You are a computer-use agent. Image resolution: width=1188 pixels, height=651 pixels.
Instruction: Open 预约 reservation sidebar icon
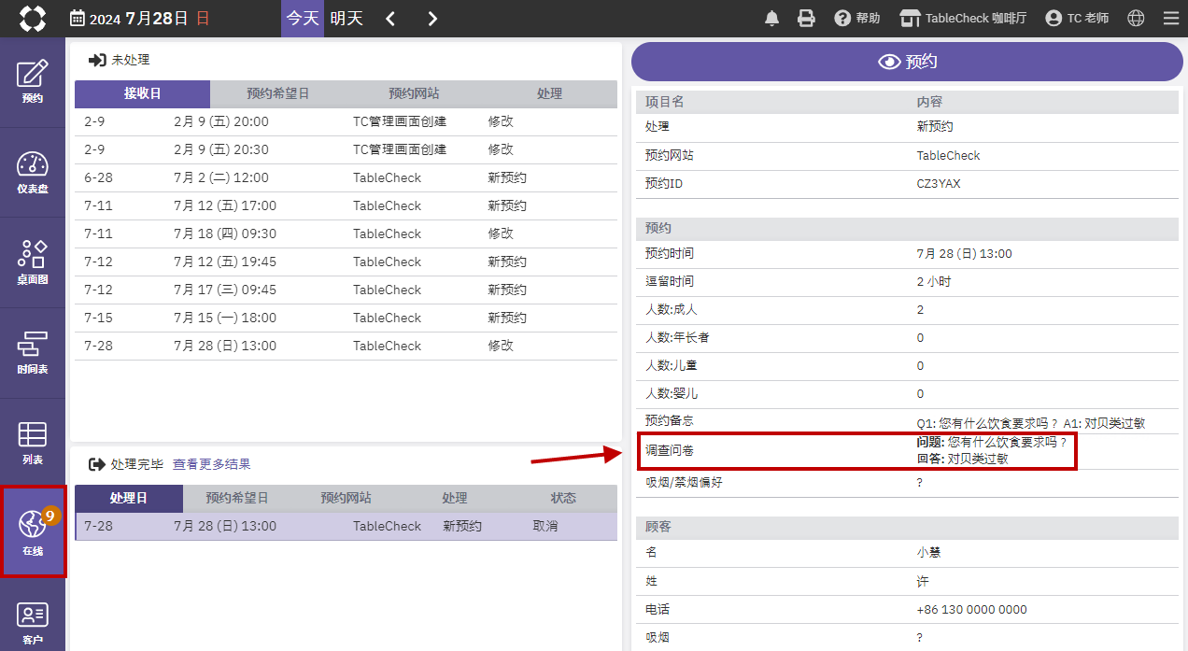coord(33,82)
